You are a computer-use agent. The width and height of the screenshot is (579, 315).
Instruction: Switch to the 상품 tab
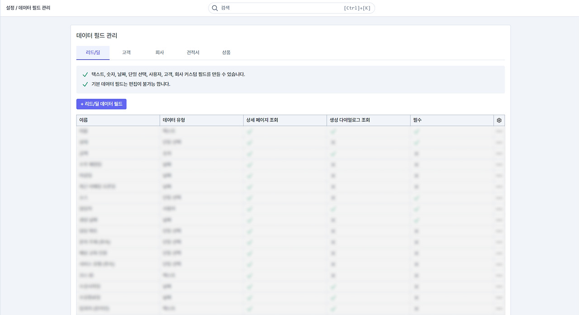point(226,52)
